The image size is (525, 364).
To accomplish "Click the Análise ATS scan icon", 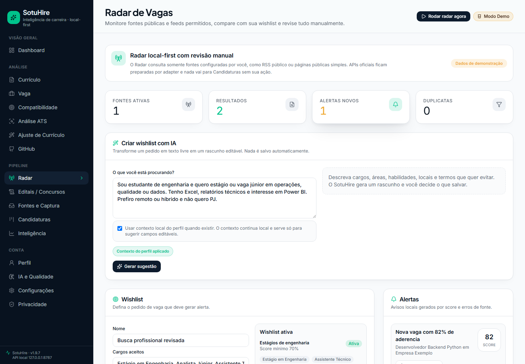I will [12, 121].
